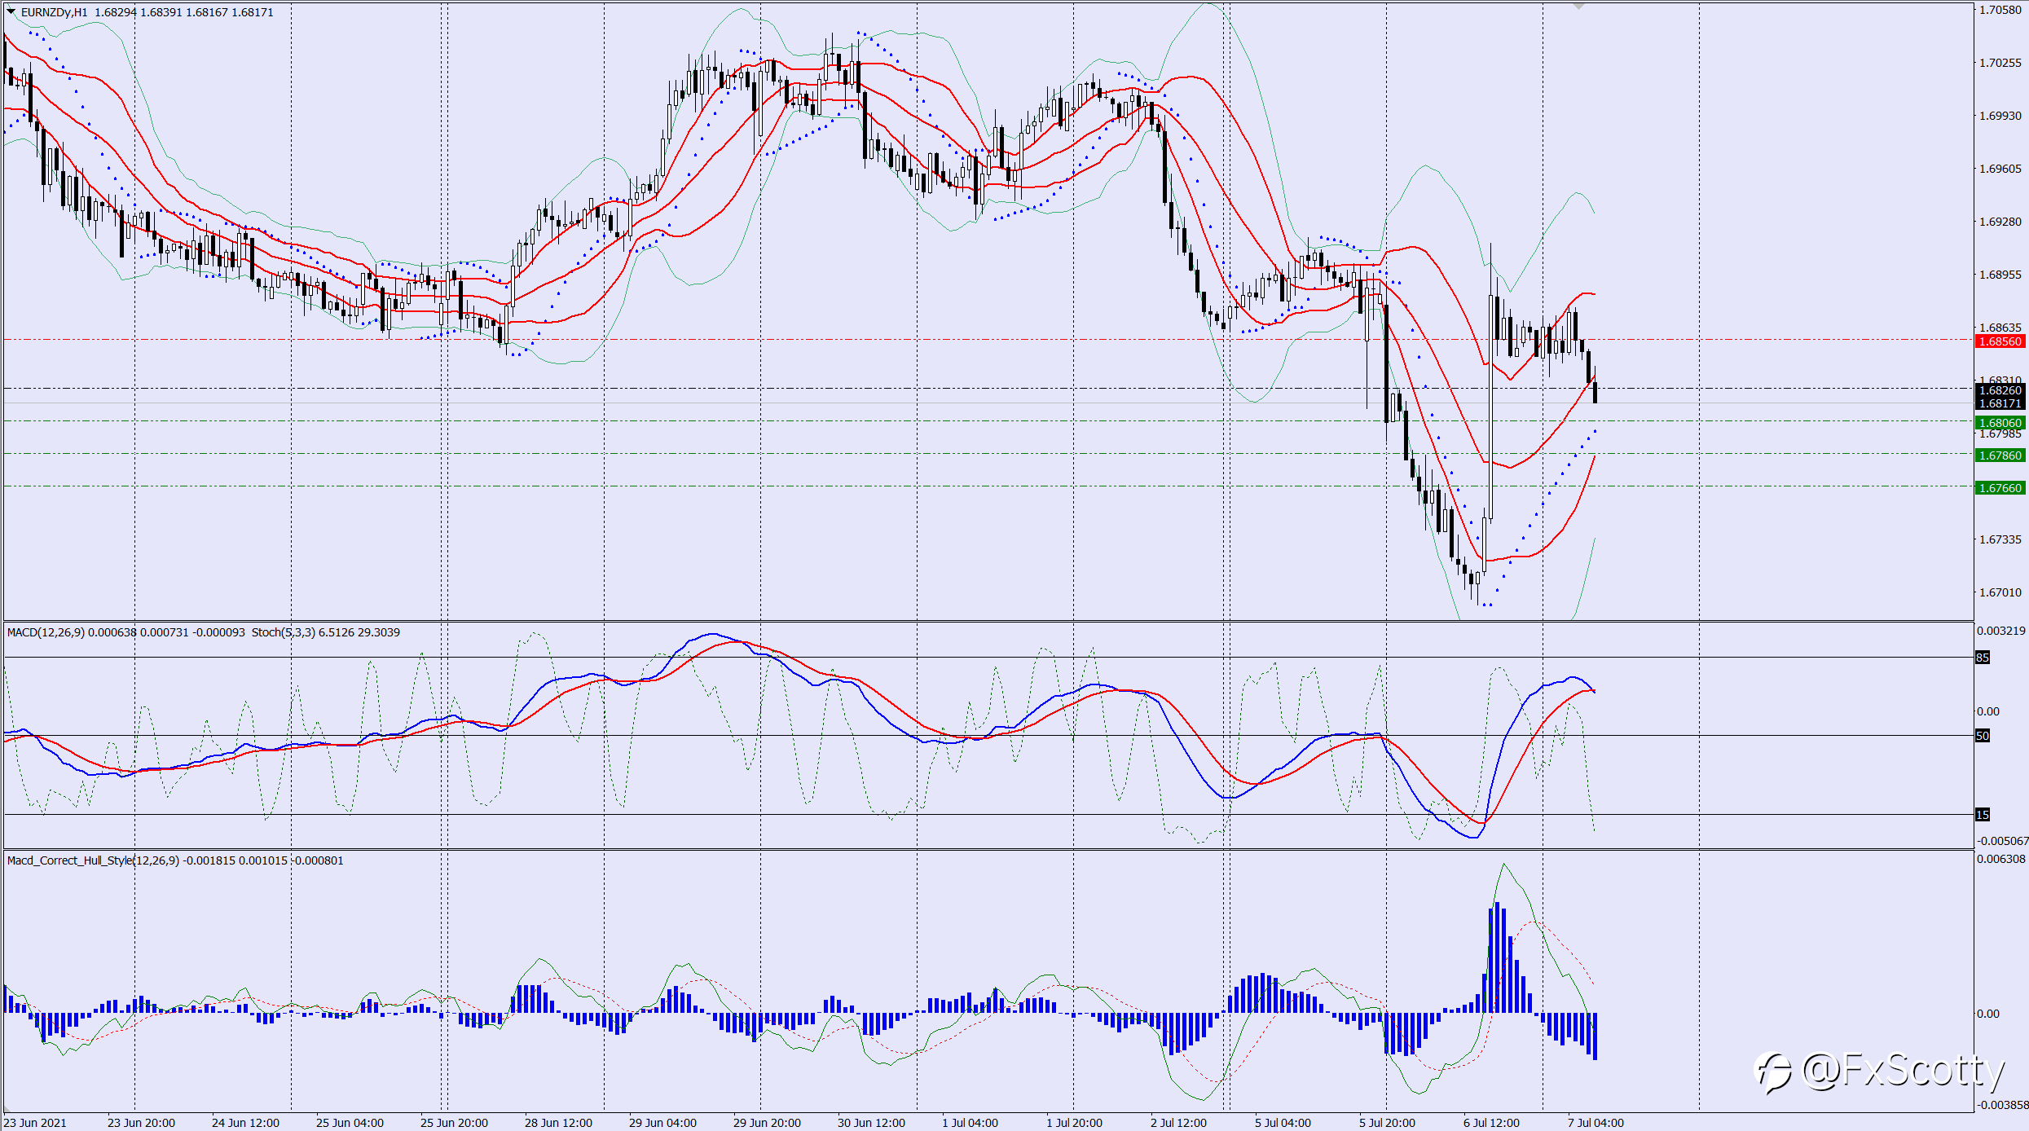The image size is (2029, 1131).
Task: Click the 1.70580 price scale value
Action: (x=2000, y=10)
